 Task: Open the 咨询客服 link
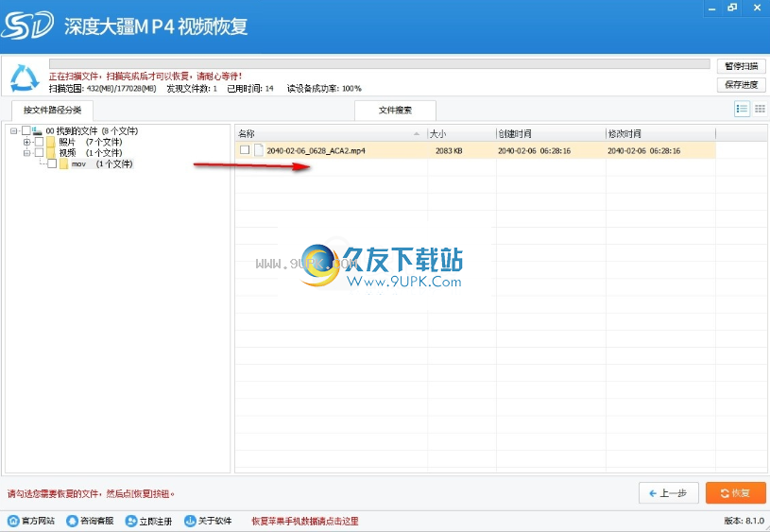click(96, 521)
